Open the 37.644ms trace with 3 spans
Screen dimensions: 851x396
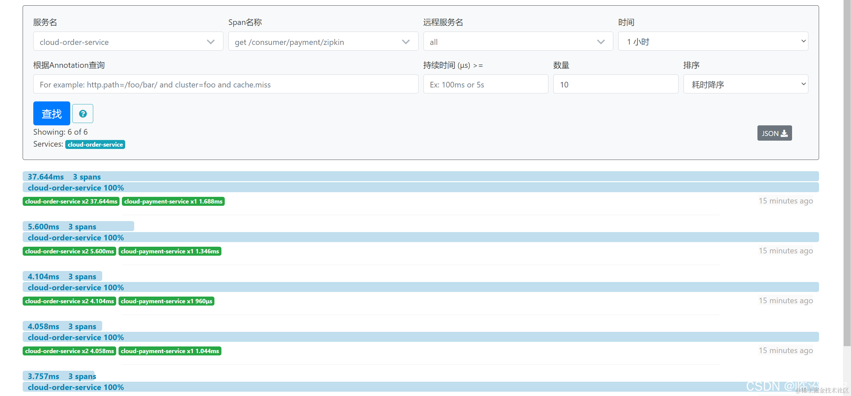click(64, 177)
